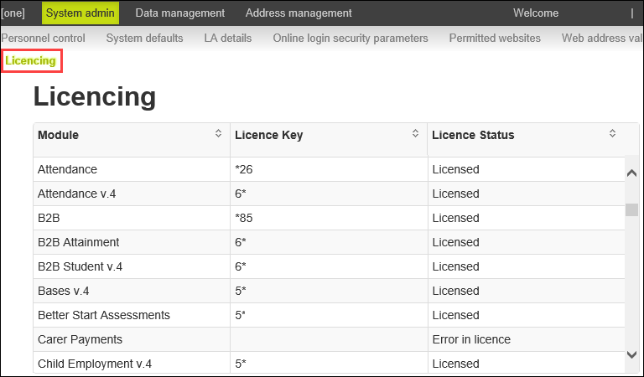644x377 pixels.
Task: Click the Better Start Assessments row
Action: pyautogui.click(x=104, y=315)
